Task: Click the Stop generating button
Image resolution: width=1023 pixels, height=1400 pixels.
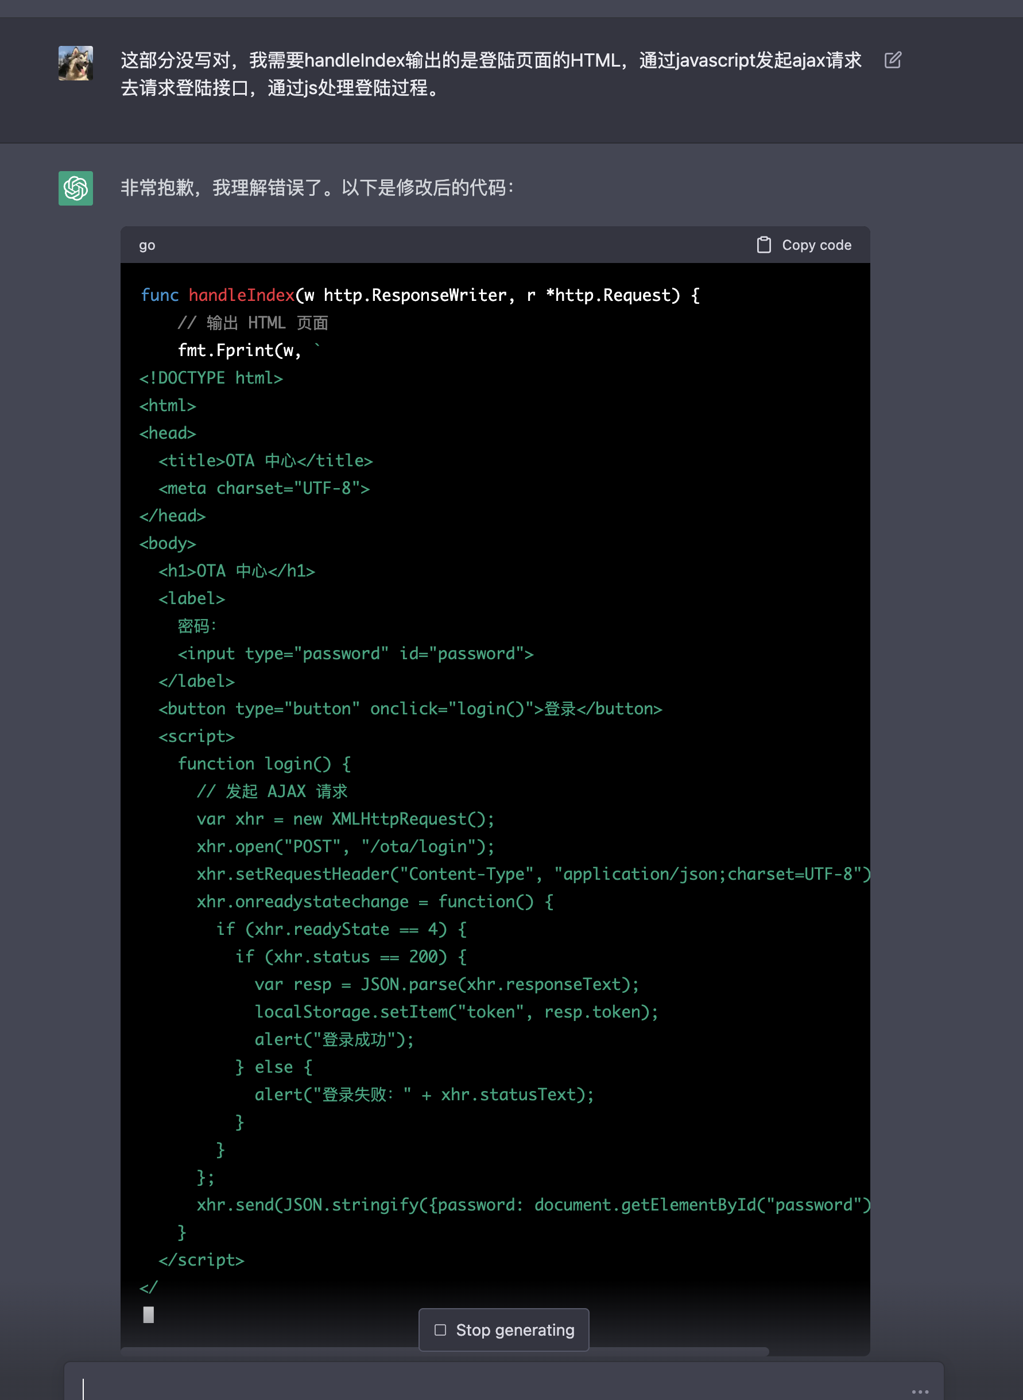Action: point(503,1329)
